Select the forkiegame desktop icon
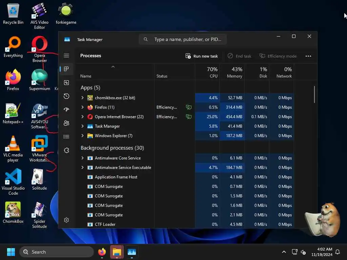 coord(66,14)
